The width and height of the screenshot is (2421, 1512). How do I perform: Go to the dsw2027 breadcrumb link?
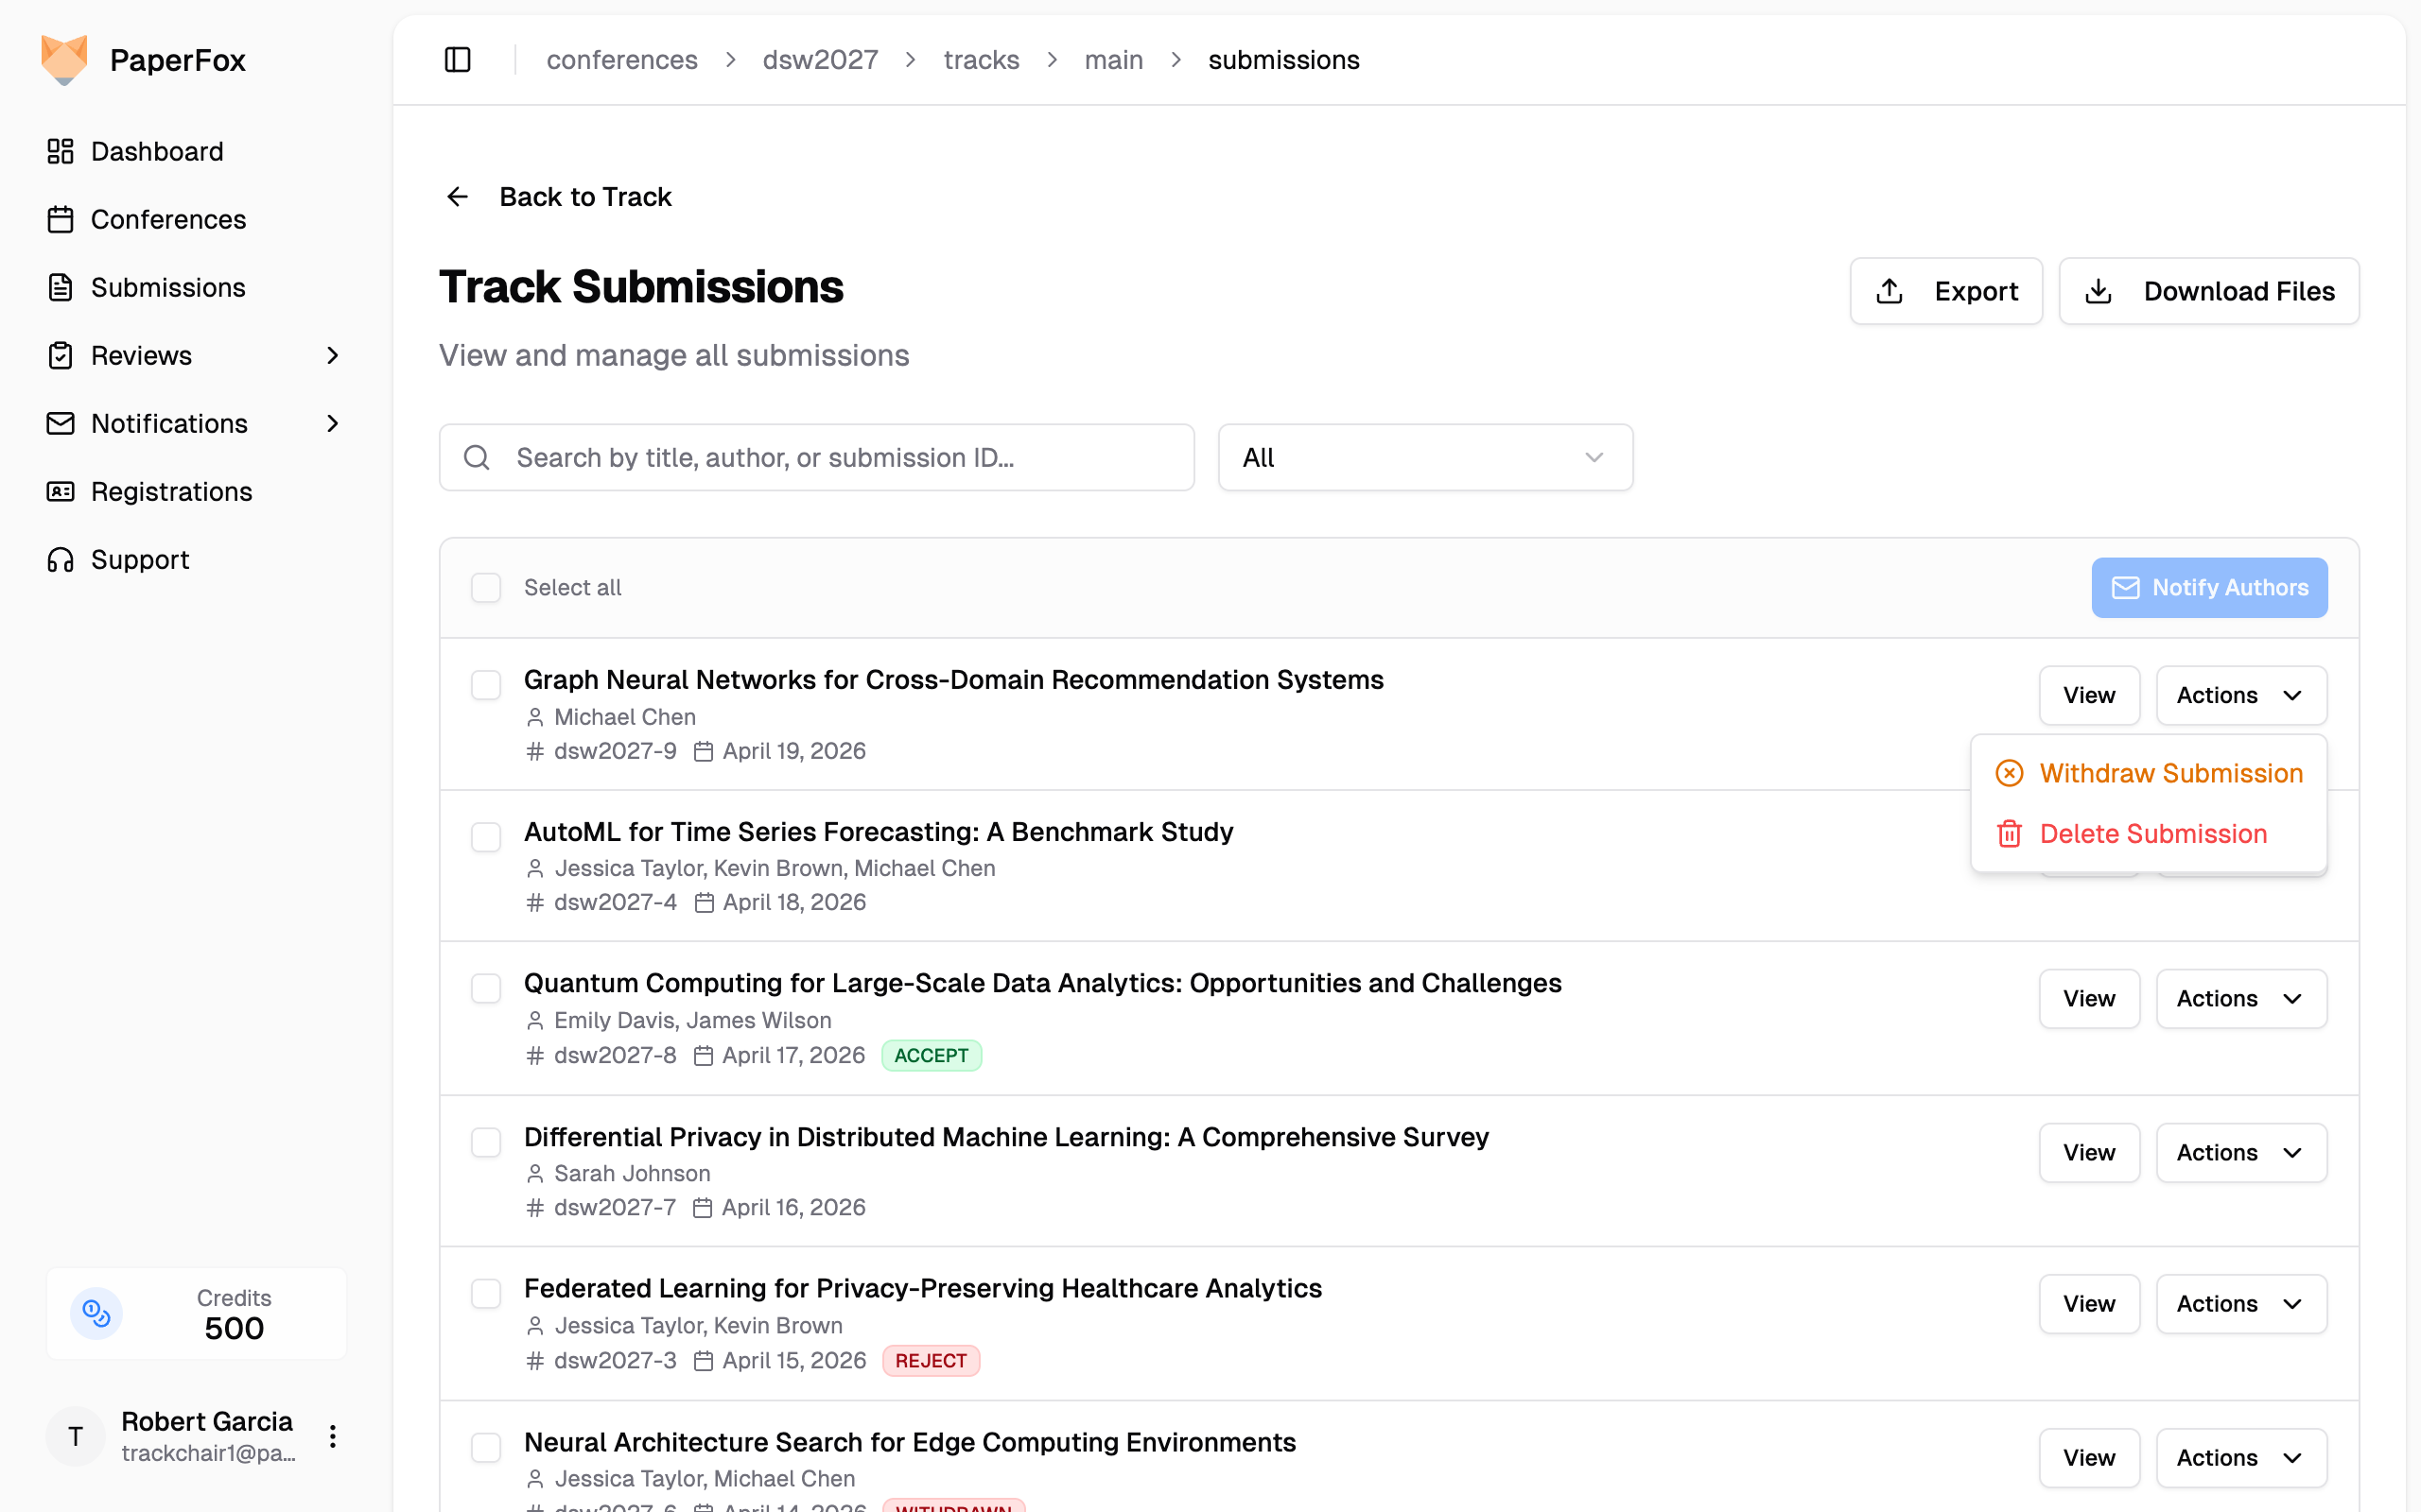click(820, 60)
